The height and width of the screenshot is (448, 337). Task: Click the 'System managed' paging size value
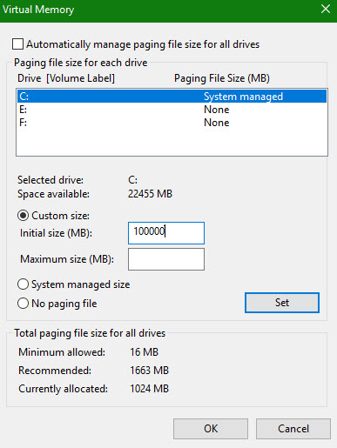(x=243, y=97)
